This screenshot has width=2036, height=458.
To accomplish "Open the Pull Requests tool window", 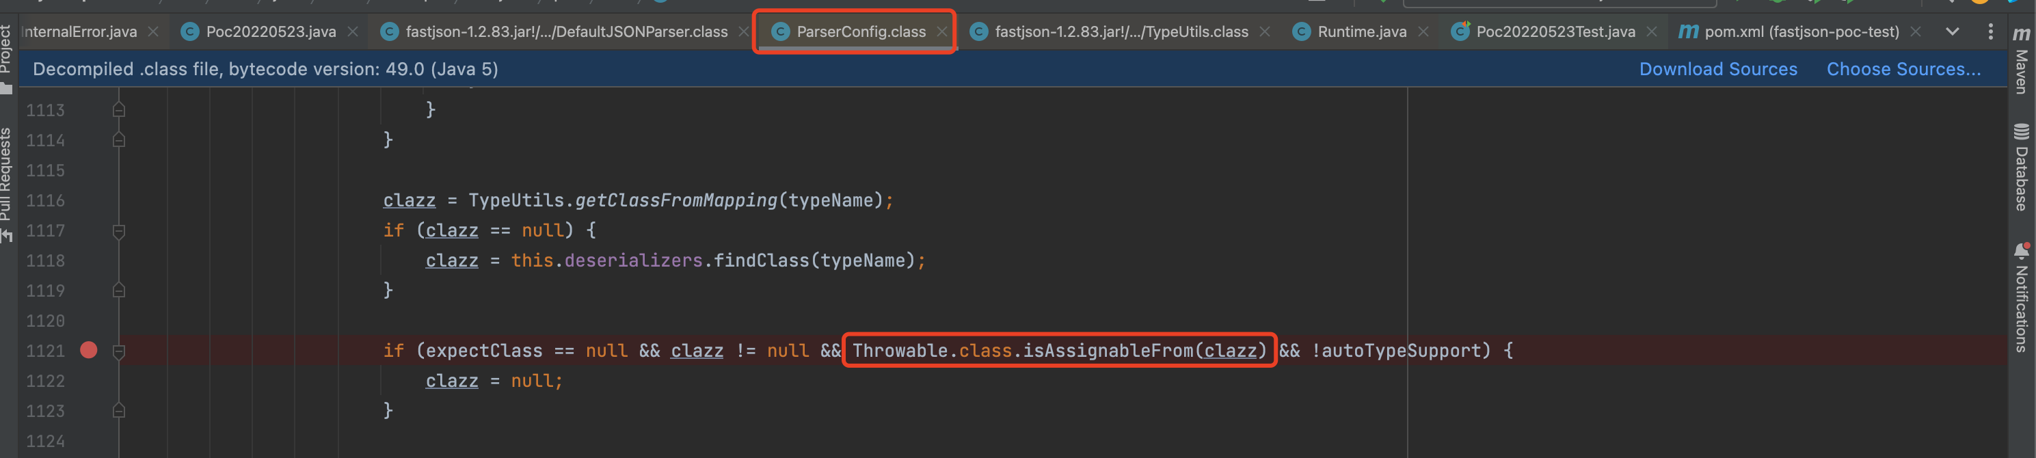I will [x=6, y=183].
